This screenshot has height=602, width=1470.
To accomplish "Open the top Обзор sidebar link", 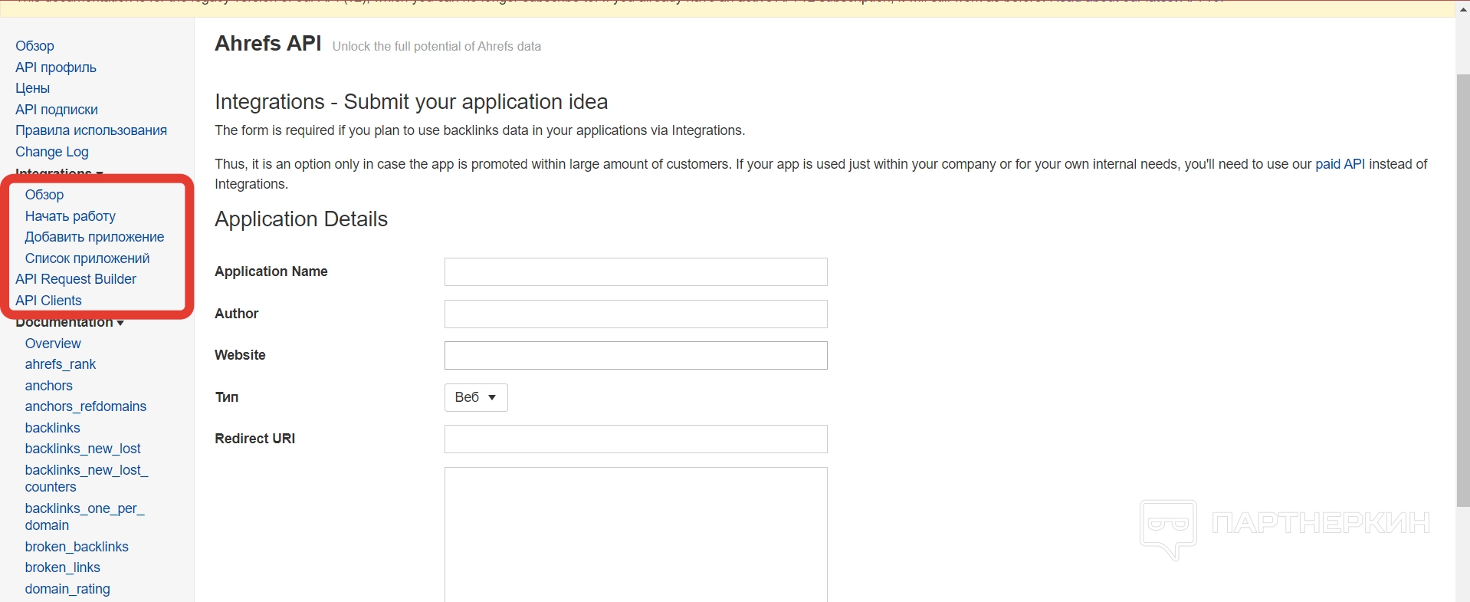I will click(x=34, y=46).
